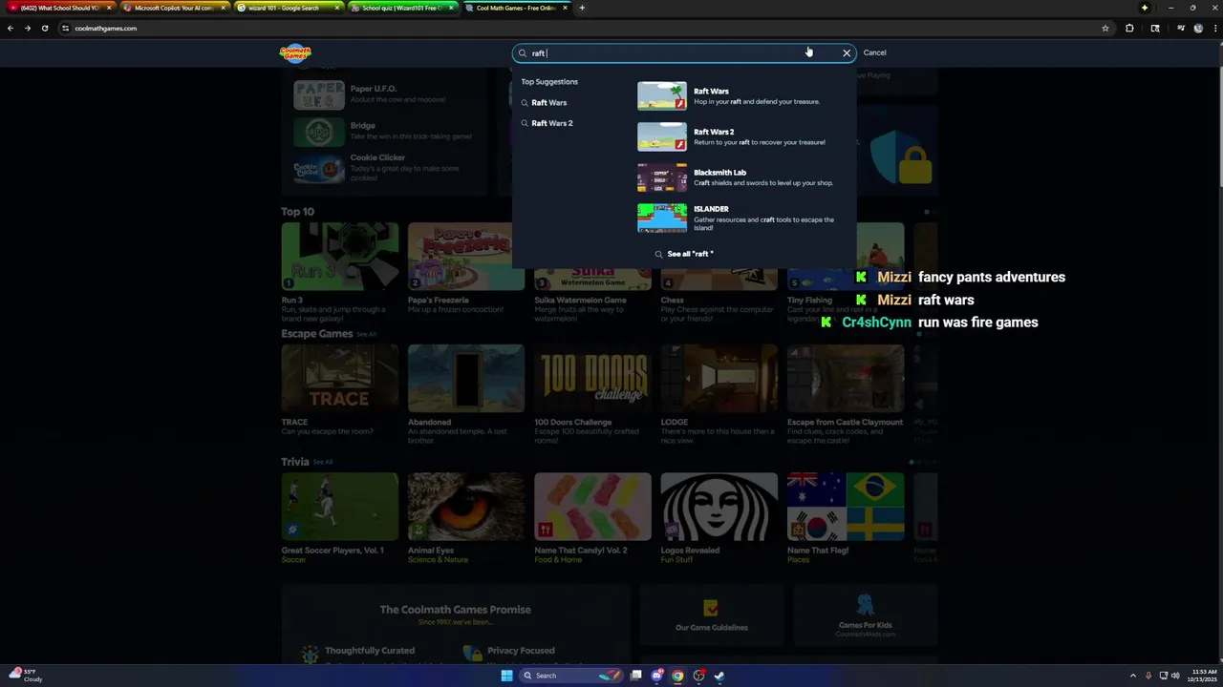Open the Animal Eyes trivia card
Screen dimensions: 1223x687
(466, 507)
